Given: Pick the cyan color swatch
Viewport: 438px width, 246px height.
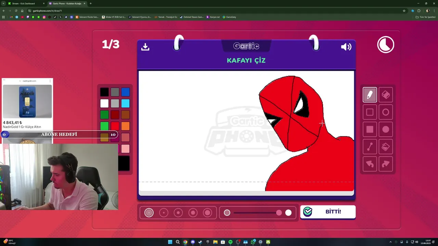Looking at the screenshot, I should [x=125, y=103].
